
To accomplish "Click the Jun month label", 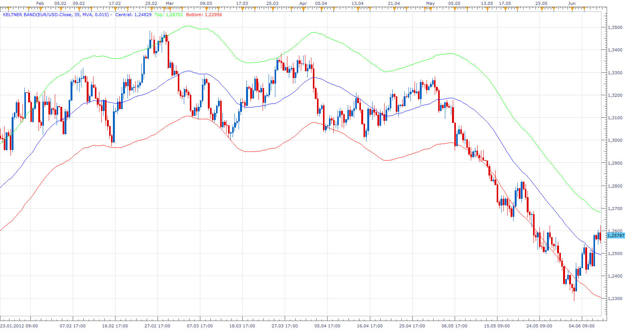I will tap(572, 3).
